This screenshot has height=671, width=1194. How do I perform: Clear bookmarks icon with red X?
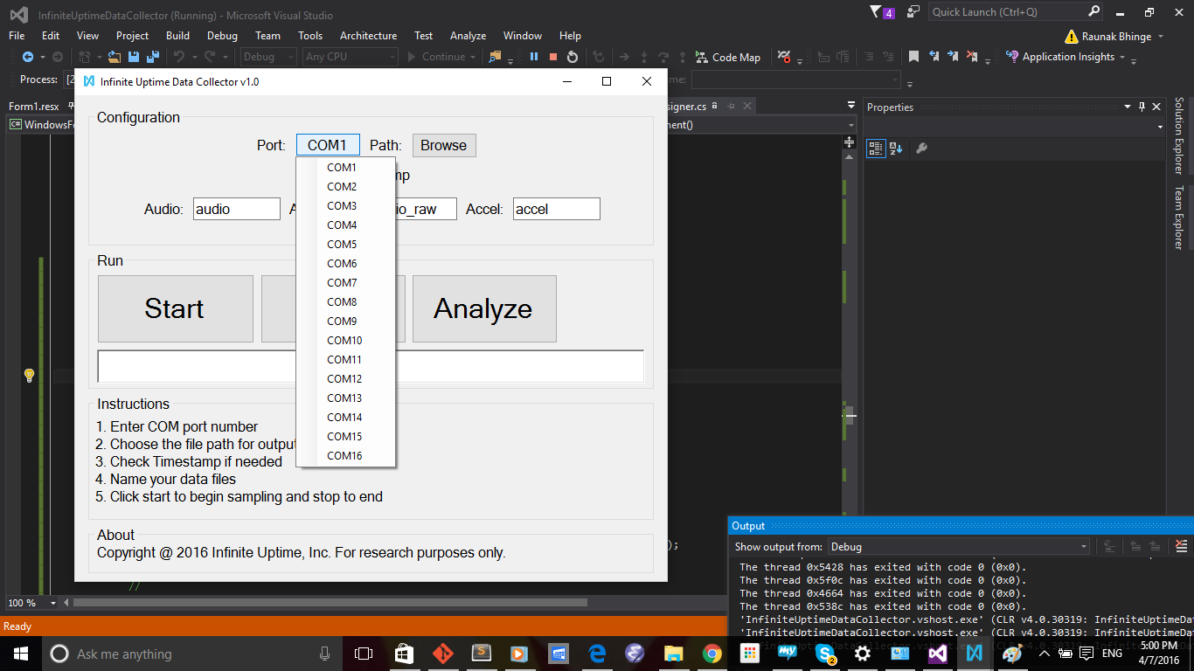[x=971, y=57]
